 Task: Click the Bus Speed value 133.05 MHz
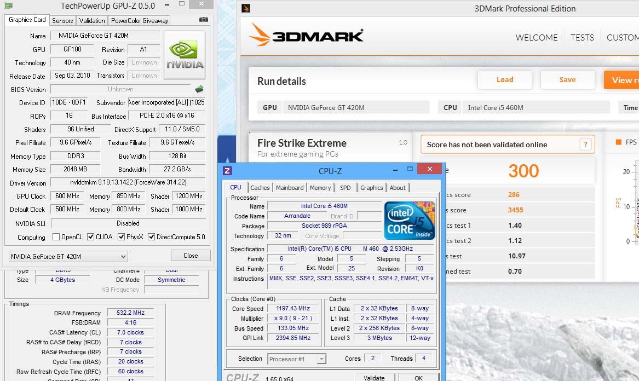[x=292, y=328]
